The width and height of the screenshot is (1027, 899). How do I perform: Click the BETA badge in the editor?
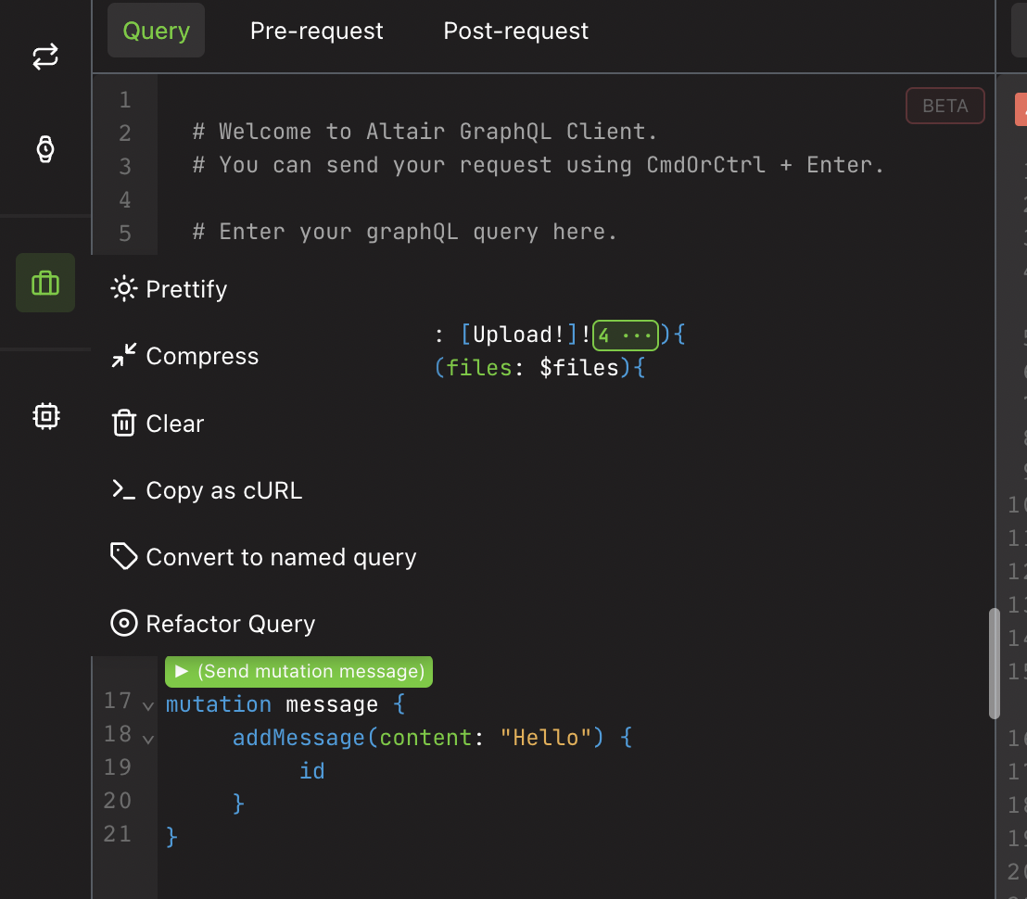(x=945, y=106)
